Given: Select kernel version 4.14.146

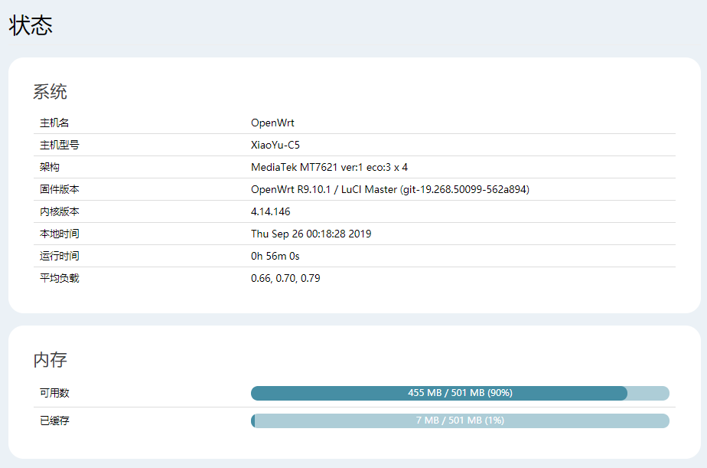Looking at the screenshot, I should [x=271, y=211].
